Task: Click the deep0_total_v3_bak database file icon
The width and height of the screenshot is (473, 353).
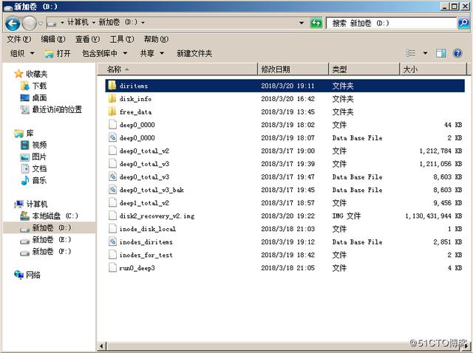Action: [x=112, y=190]
